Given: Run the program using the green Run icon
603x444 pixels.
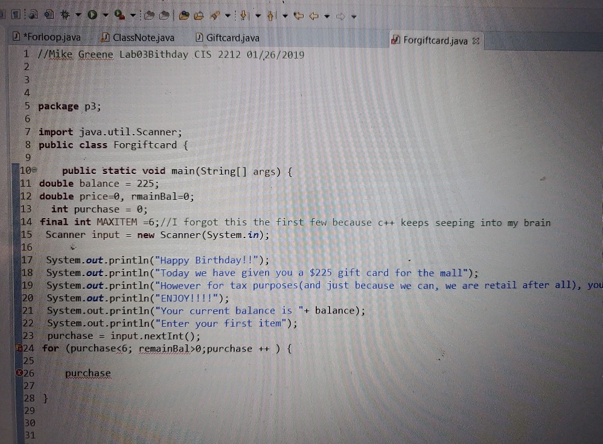Looking at the screenshot, I should (92, 13).
